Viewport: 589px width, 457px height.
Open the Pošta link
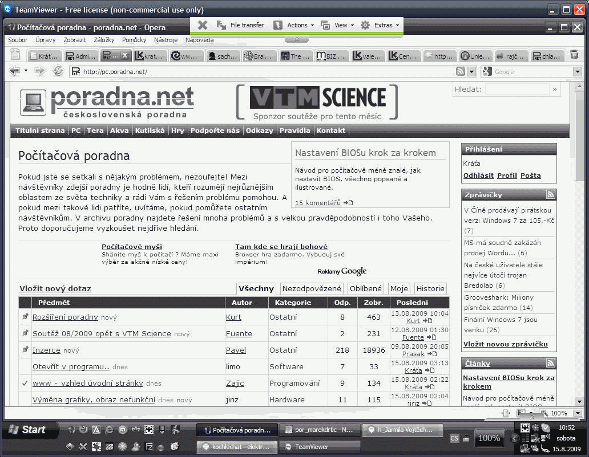[x=530, y=176]
